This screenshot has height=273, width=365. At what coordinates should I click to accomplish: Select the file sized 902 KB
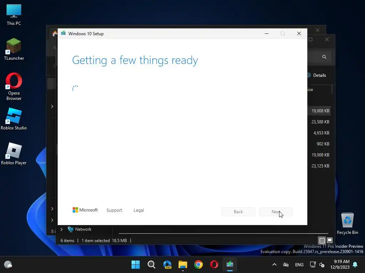tap(323, 144)
